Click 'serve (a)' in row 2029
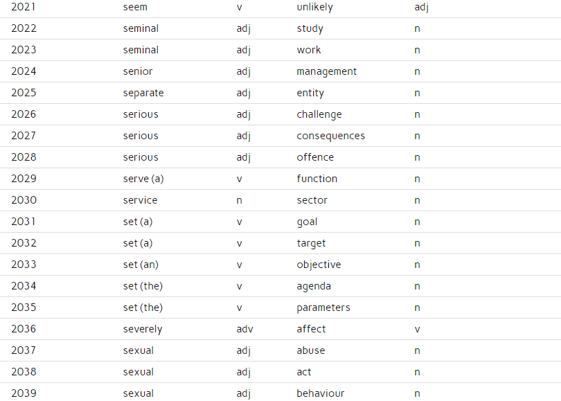This screenshot has height=401, width=561. tap(143, 179)
